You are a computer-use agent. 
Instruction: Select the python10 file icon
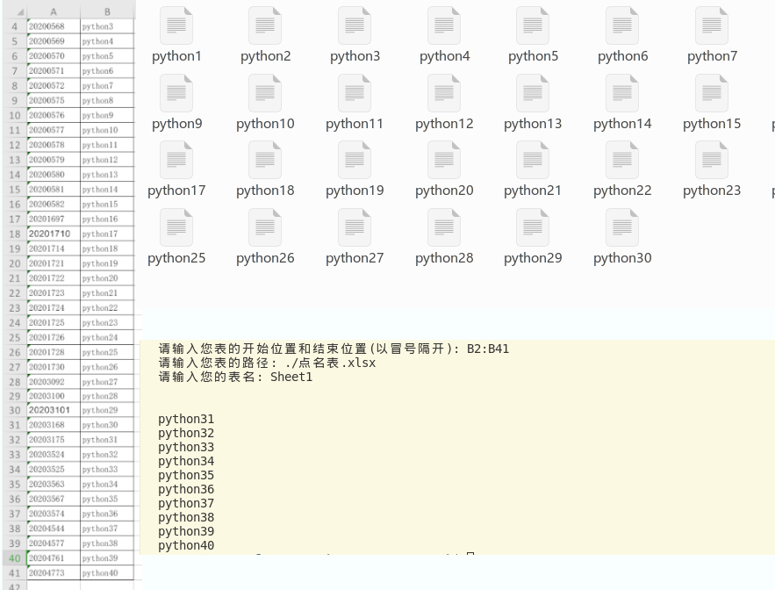265,93
